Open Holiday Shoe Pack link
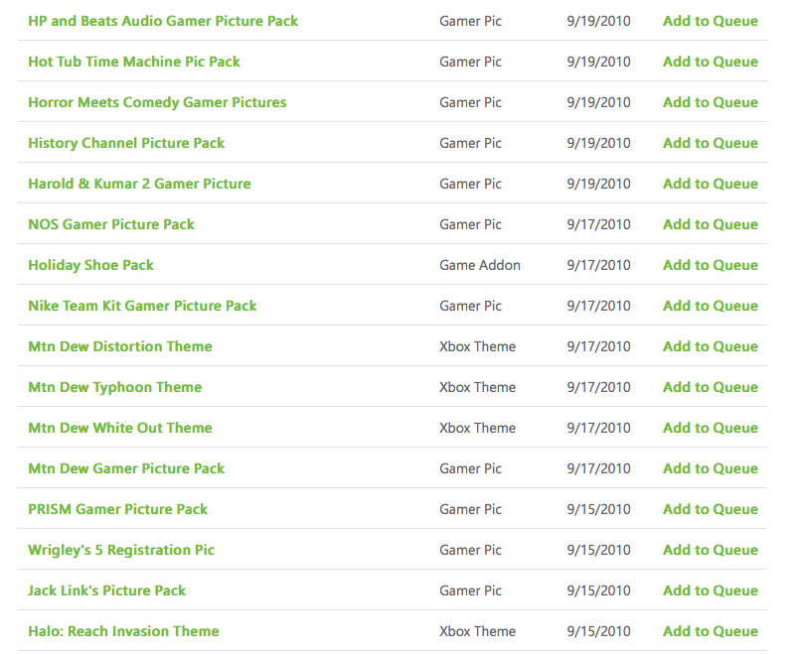This screenshot has height=654, width=801. point(90,265)
